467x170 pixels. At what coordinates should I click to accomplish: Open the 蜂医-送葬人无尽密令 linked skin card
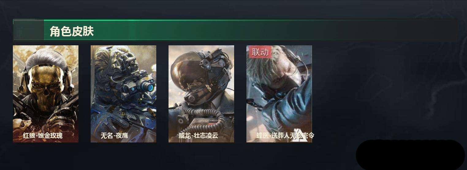tap(279, 94)
